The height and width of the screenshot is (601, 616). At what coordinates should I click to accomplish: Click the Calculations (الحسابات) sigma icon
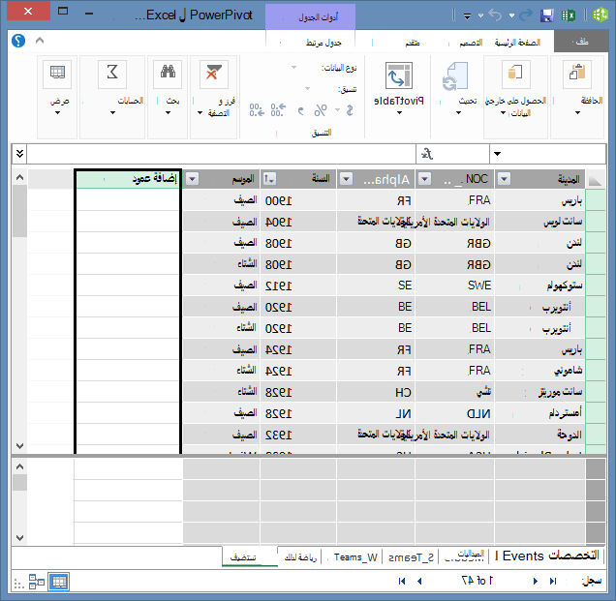coord(112,75)
